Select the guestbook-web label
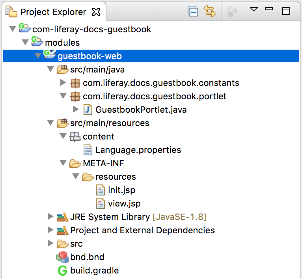This screenshot has width=302, height=279. pos(90,56)
